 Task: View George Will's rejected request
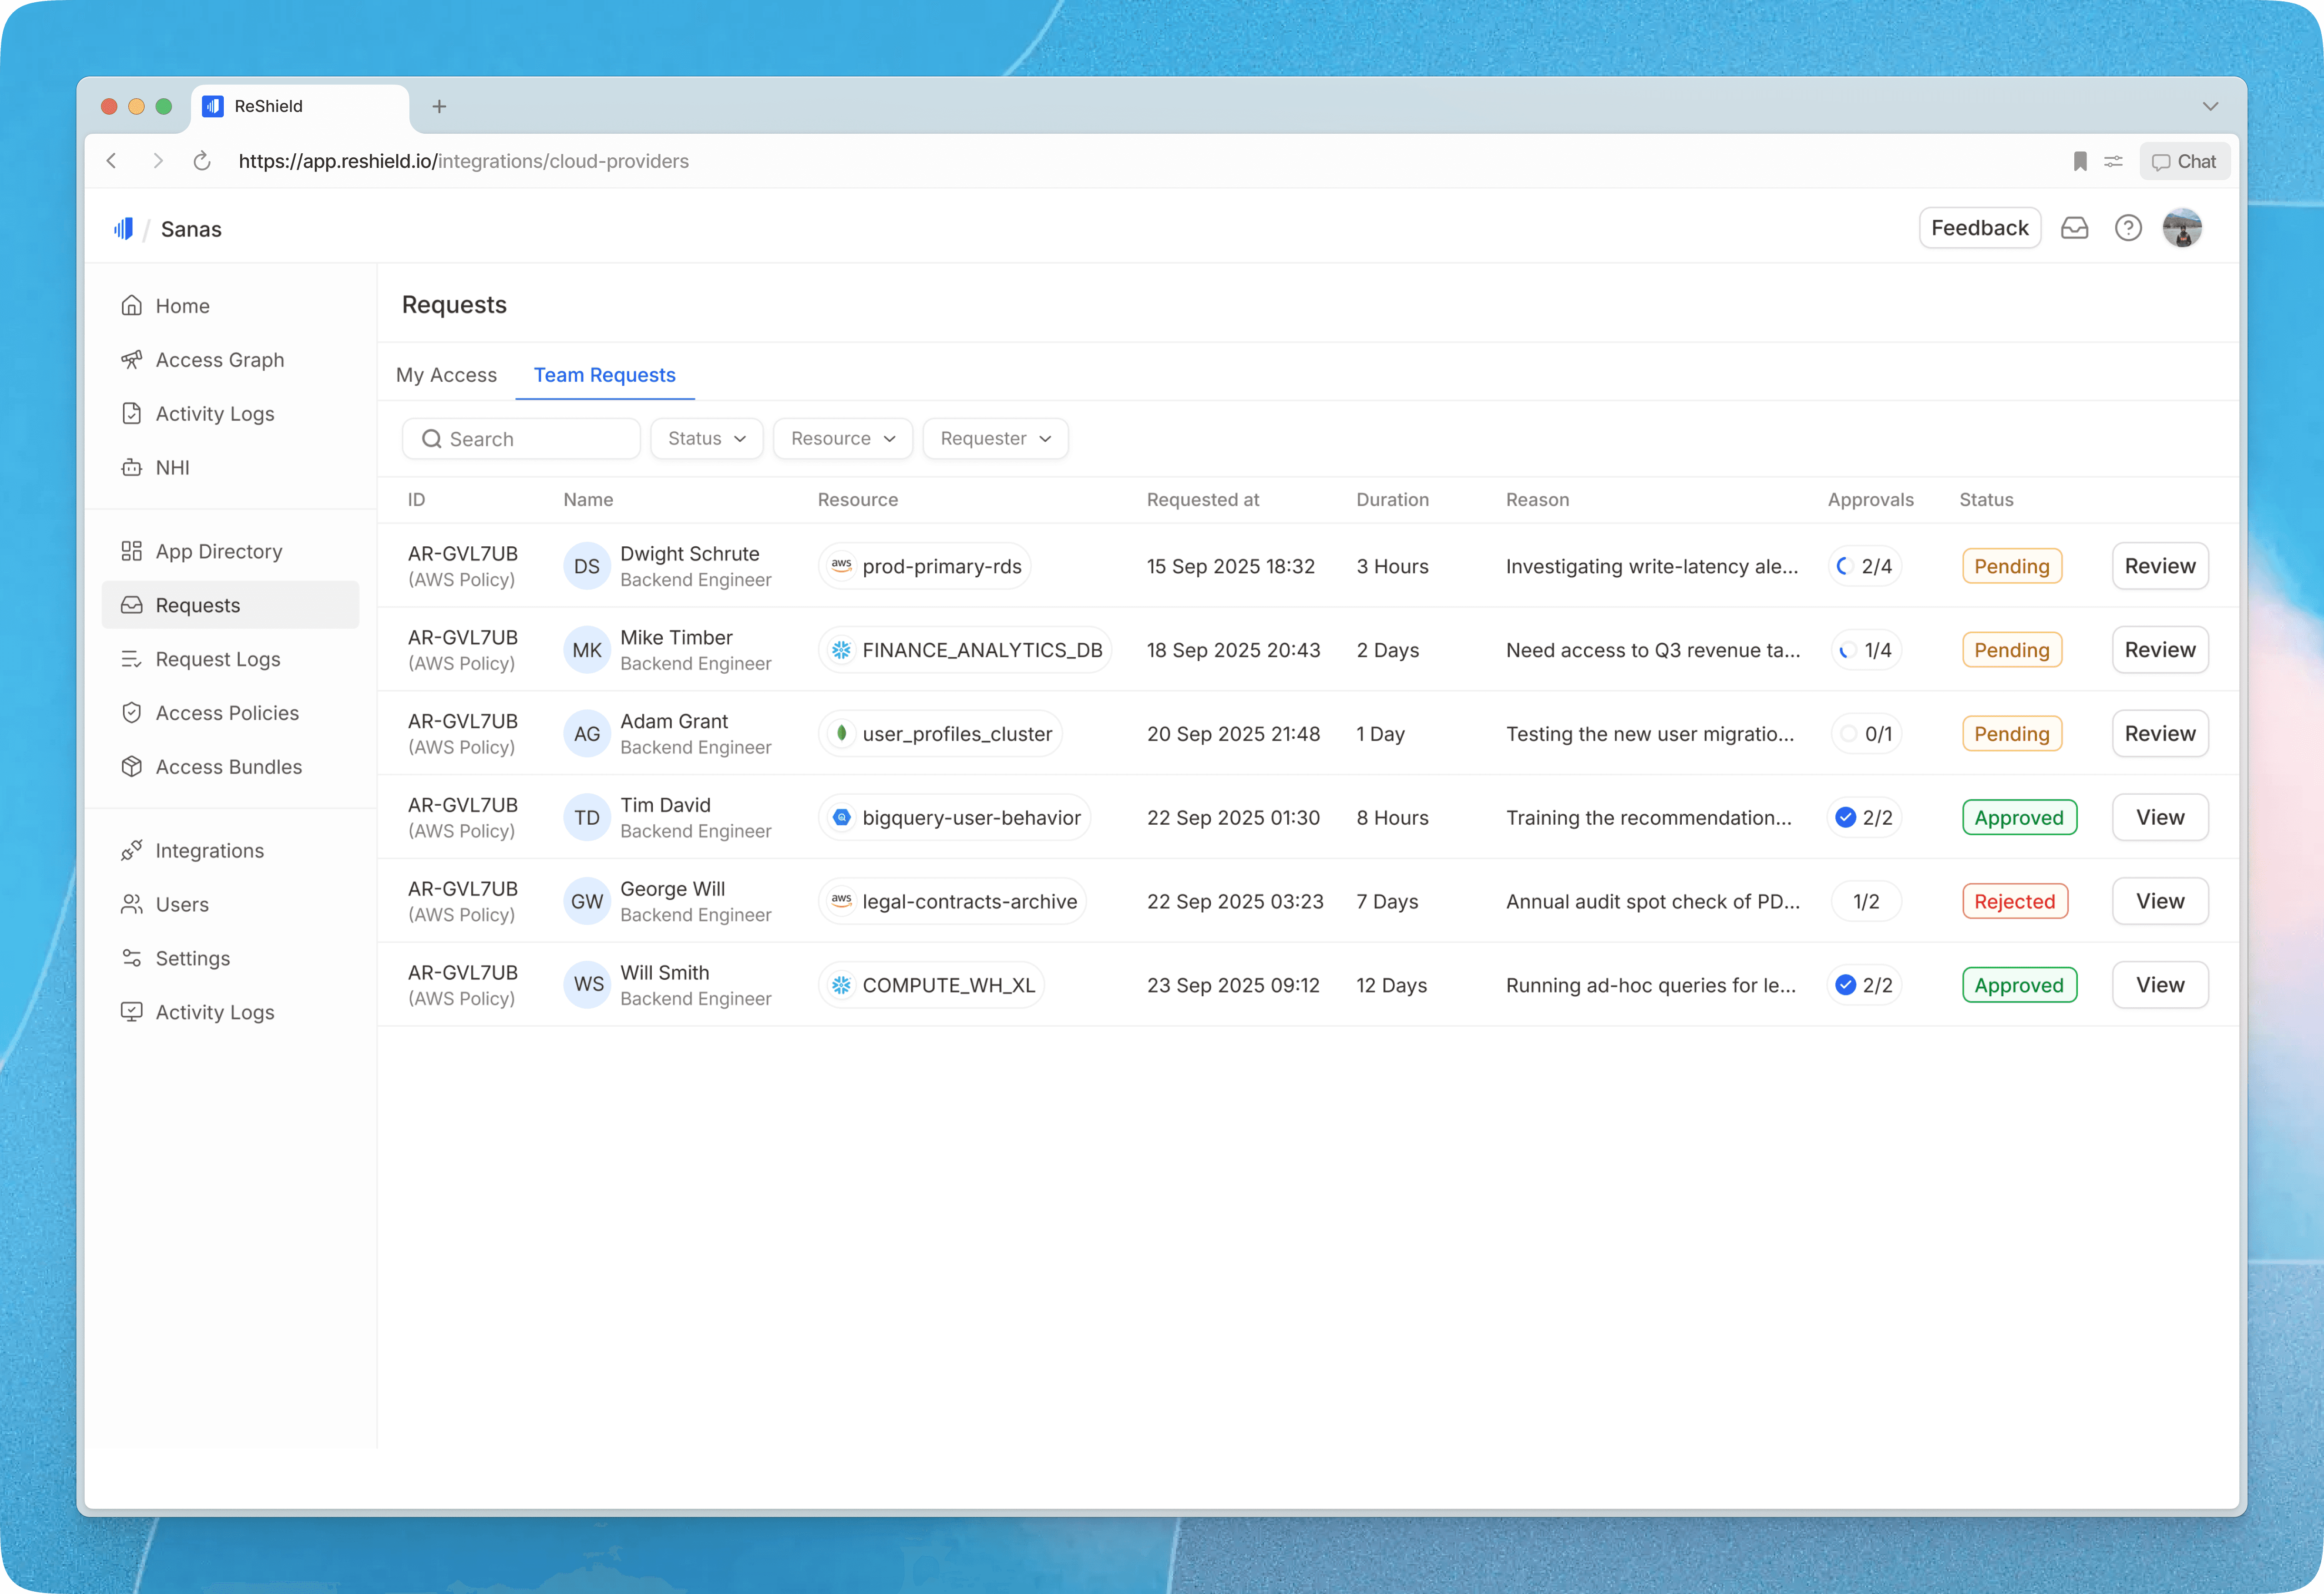point(2159,901)
